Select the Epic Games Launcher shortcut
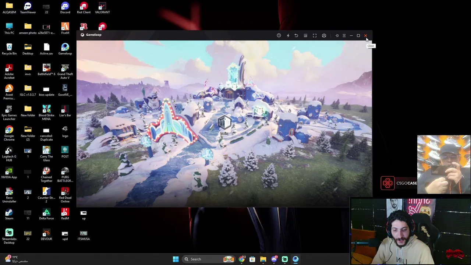This screenshot has height=265, width=471. tap(9, 113)
